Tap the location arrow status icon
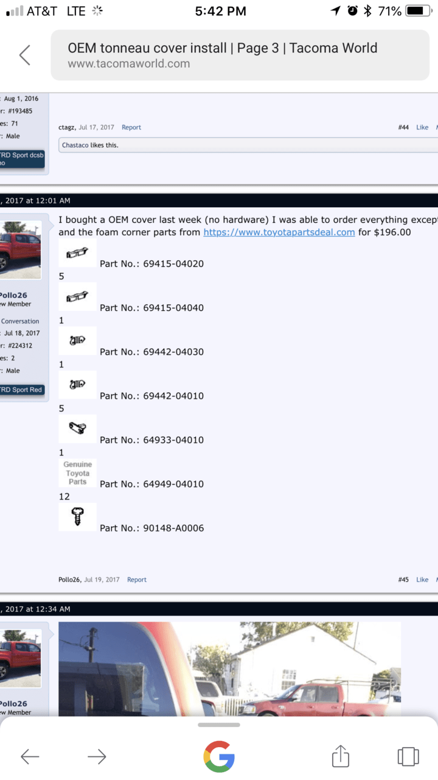Screen dimensions: 438x780 [x=335, y=11]
